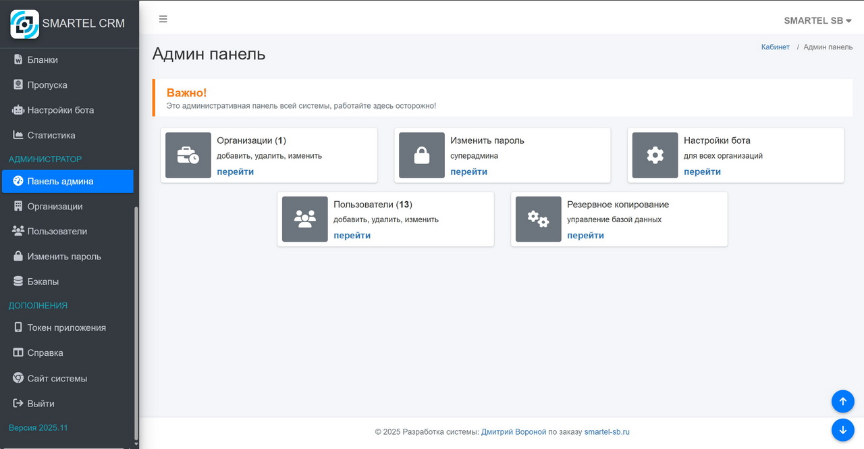Click the users group icon tile for Пользователи

tap(305, 219)
